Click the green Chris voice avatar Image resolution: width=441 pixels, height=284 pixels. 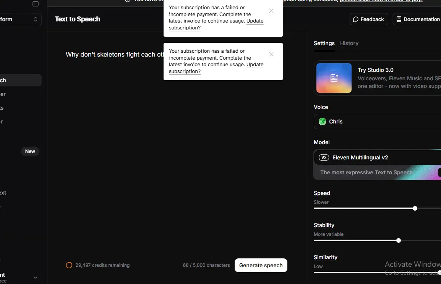tap(322, 122)
